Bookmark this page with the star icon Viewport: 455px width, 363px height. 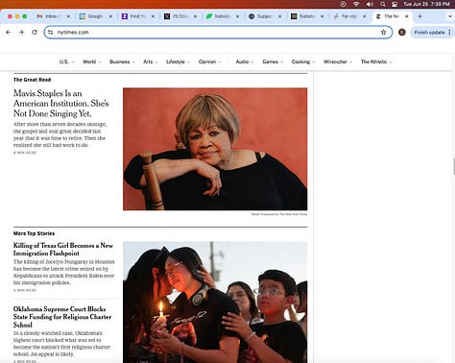pyautogui.click(x=384, y=32)
